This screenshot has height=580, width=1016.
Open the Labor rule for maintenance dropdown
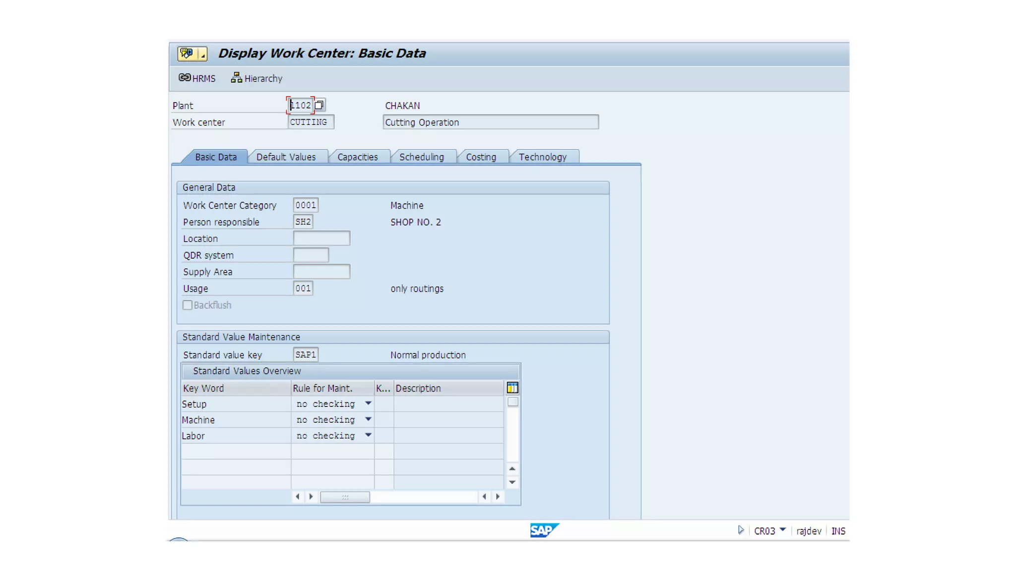point(368,435)
